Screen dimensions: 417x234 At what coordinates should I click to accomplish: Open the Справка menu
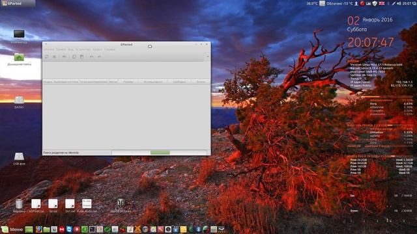[x=109, y=49]
